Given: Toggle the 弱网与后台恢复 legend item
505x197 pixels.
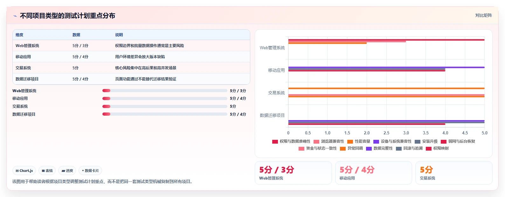Looking at the screenshot, I should point(458,141).
